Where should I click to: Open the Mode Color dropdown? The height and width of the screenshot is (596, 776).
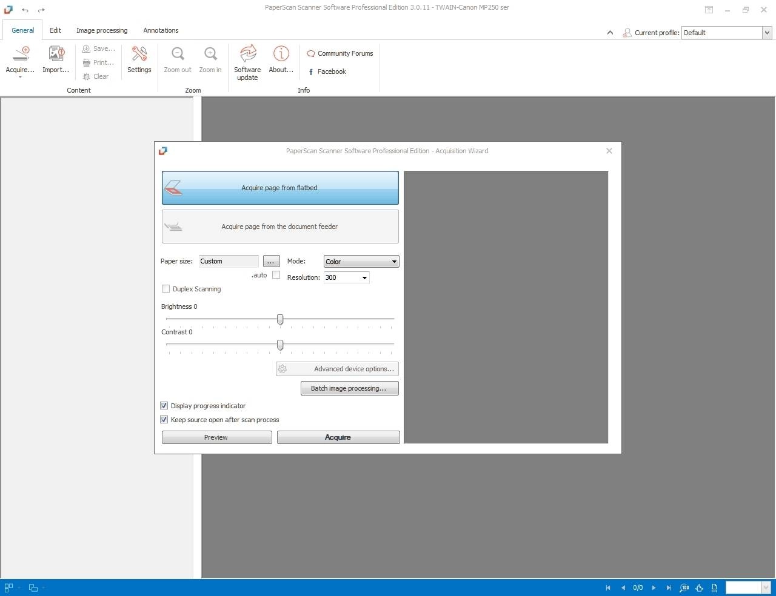[361, 262]
